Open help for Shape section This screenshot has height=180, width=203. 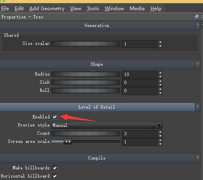(x=197, y=64)
